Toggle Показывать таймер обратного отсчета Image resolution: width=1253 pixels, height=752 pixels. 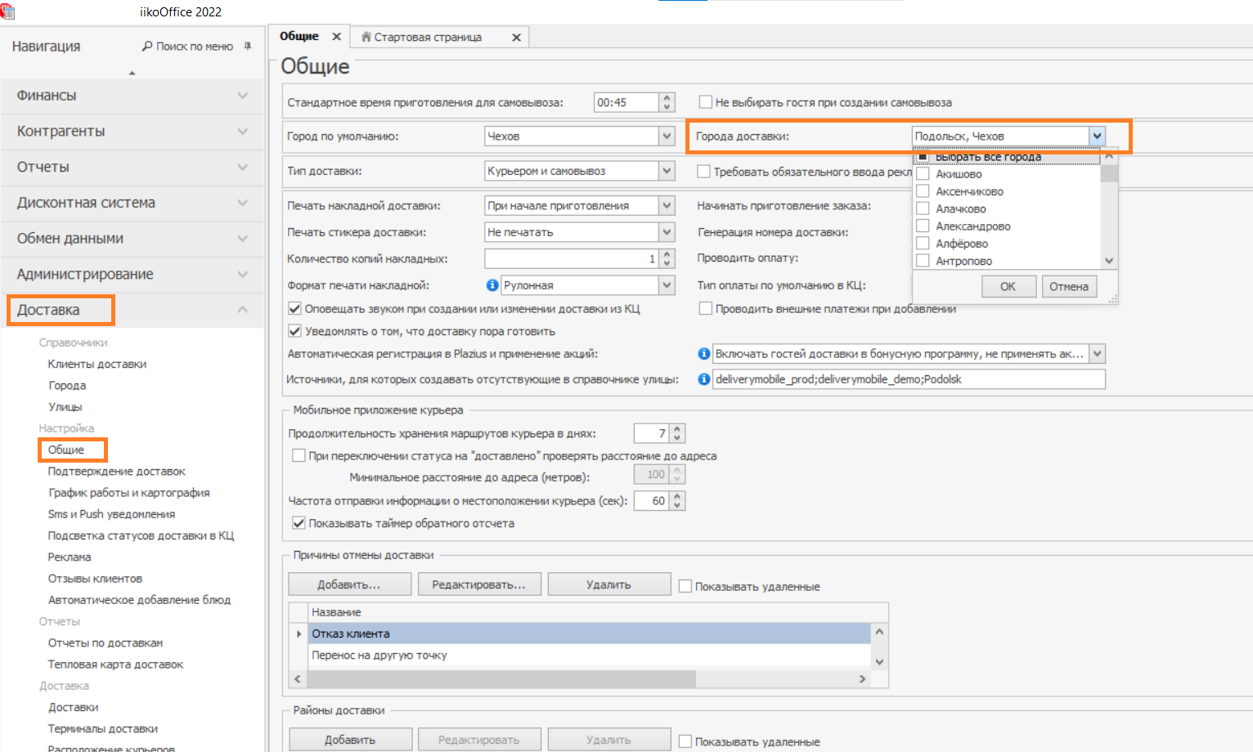[x=299, y=523]
